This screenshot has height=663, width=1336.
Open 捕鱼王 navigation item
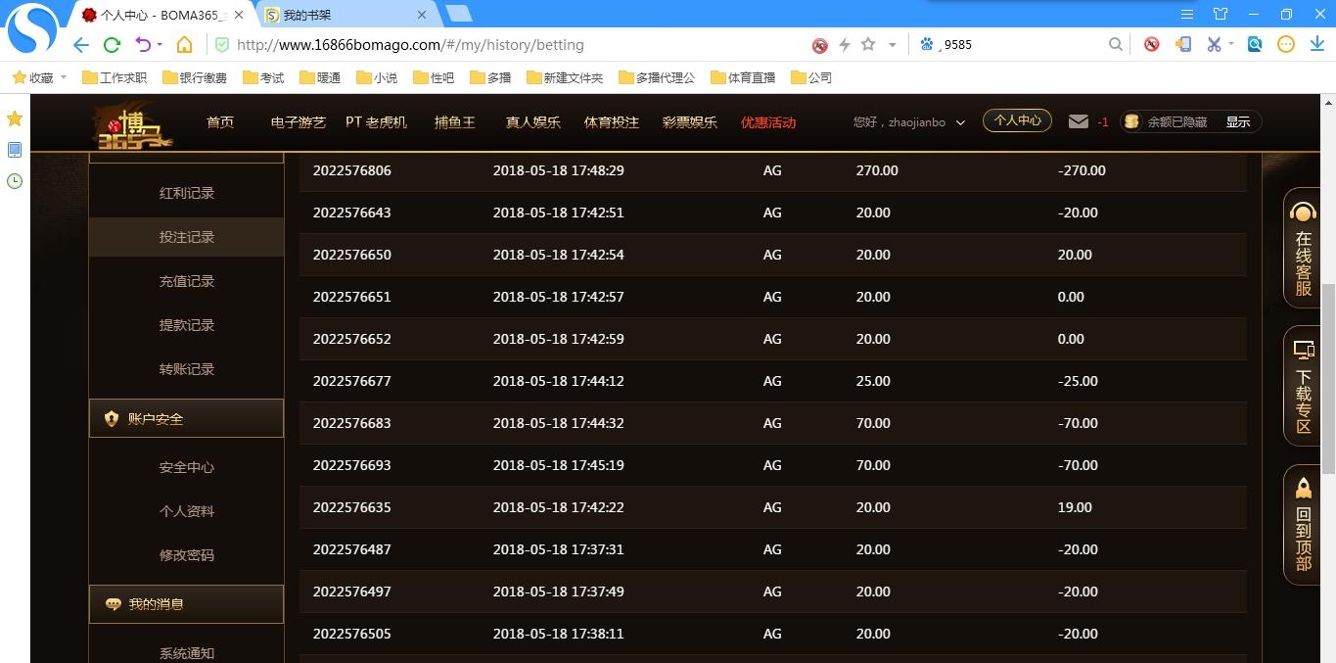click(455, 122)
